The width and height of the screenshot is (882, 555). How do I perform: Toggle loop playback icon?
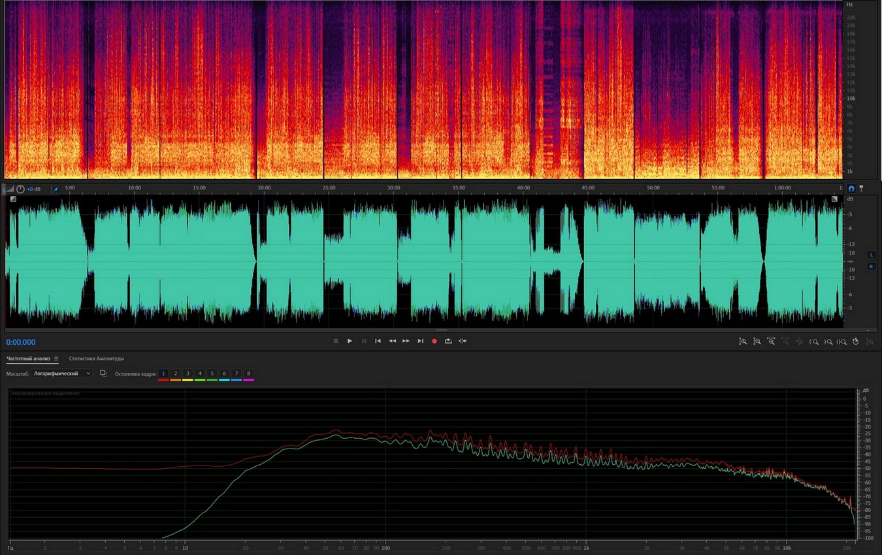click(448, 341)
